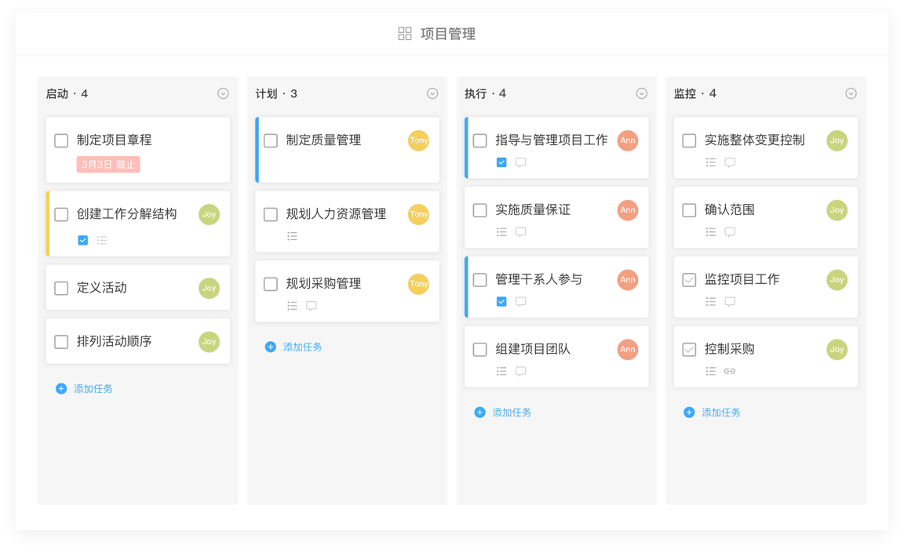Expand the 启动 column dropdown menu

pos(223,93)
